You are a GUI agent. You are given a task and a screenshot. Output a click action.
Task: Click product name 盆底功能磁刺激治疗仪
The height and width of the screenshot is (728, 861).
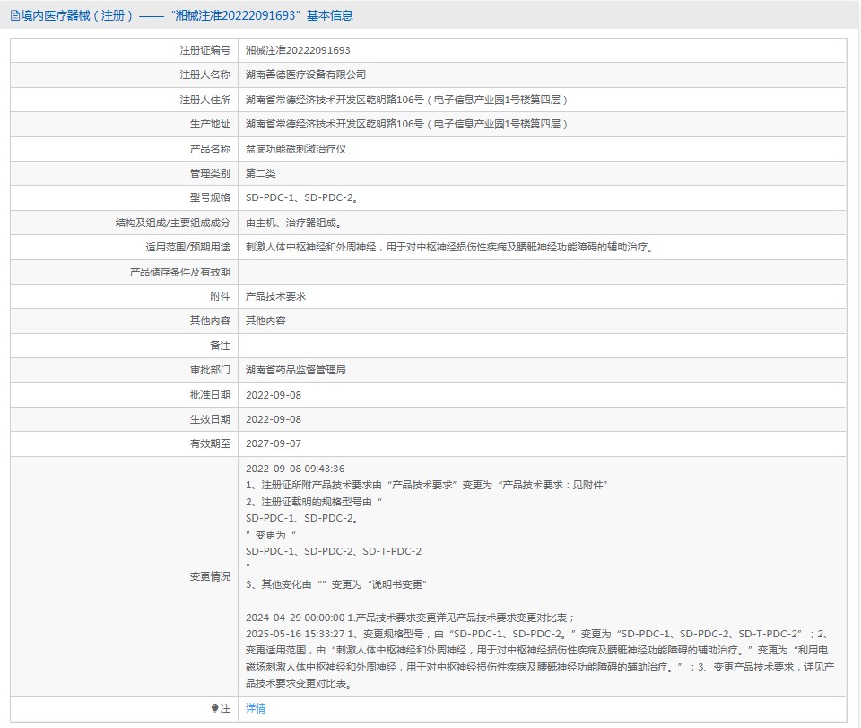pyautogui.click(x=295, y=149)
